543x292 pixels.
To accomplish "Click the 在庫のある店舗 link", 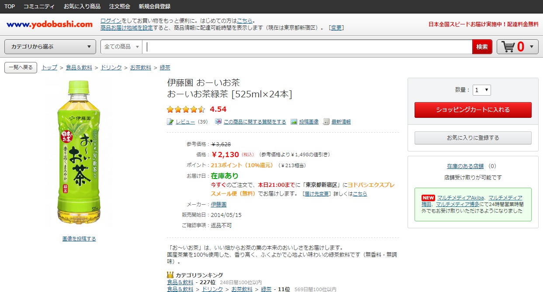I will (465, 166).
